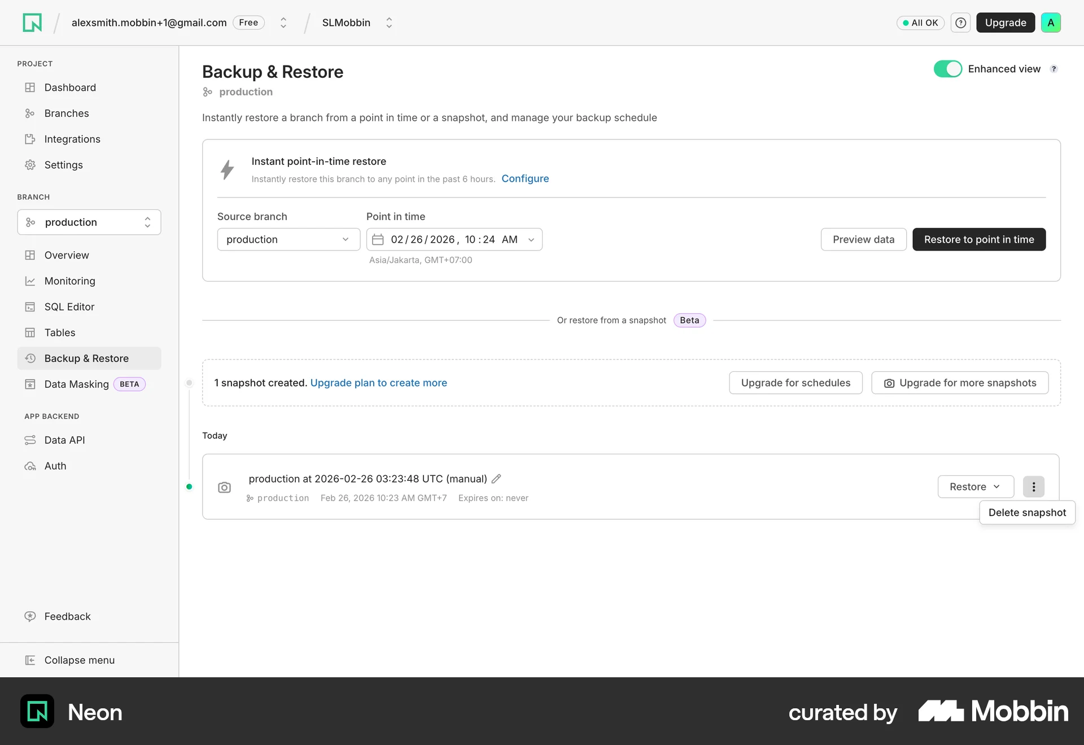Click the SQL Editor icon

[x=30, y=307]
